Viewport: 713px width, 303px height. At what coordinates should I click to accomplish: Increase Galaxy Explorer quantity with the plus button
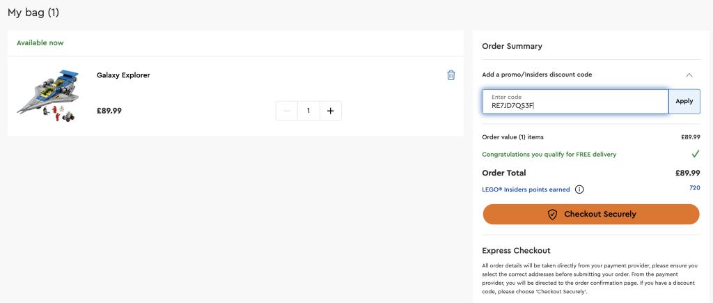click(331, 111)
